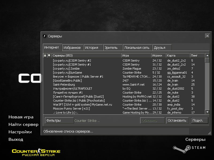Viewport: 214px width, 160px height.
Task: Select War3FT [31lvl + gold system] server
Action: (124, 105)
